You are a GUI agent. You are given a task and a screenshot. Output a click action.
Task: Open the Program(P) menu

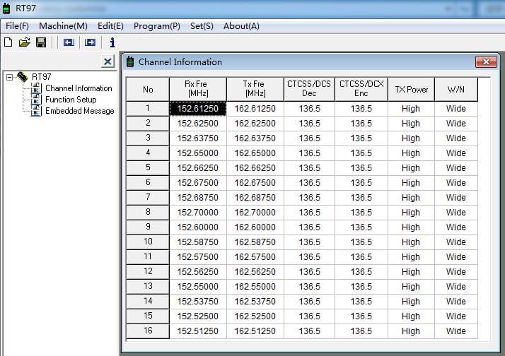[156, 25]
